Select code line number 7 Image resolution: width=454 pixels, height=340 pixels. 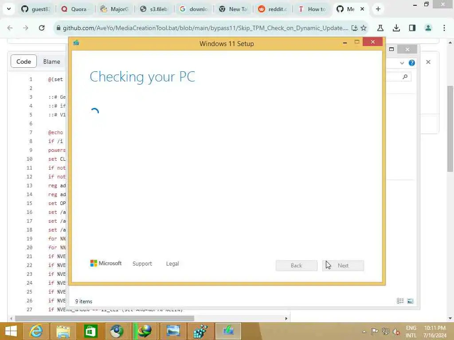click(31, 132)
